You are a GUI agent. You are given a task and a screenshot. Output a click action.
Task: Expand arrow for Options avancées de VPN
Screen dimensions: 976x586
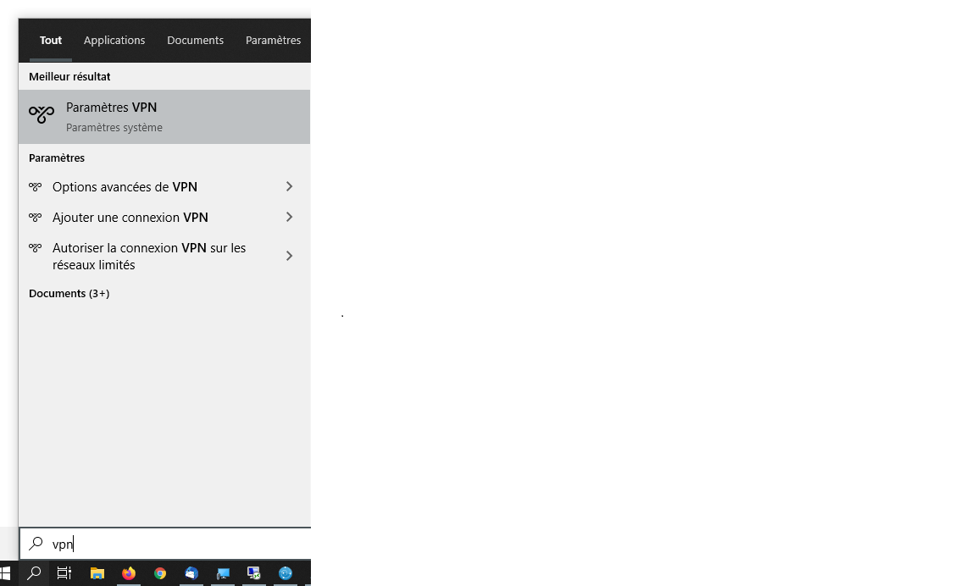coord(289,186)
